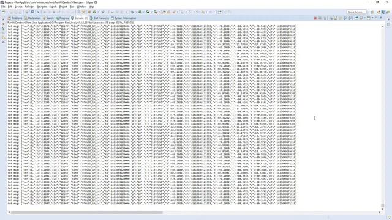Switch to the System Information tab

coord(124,18)
